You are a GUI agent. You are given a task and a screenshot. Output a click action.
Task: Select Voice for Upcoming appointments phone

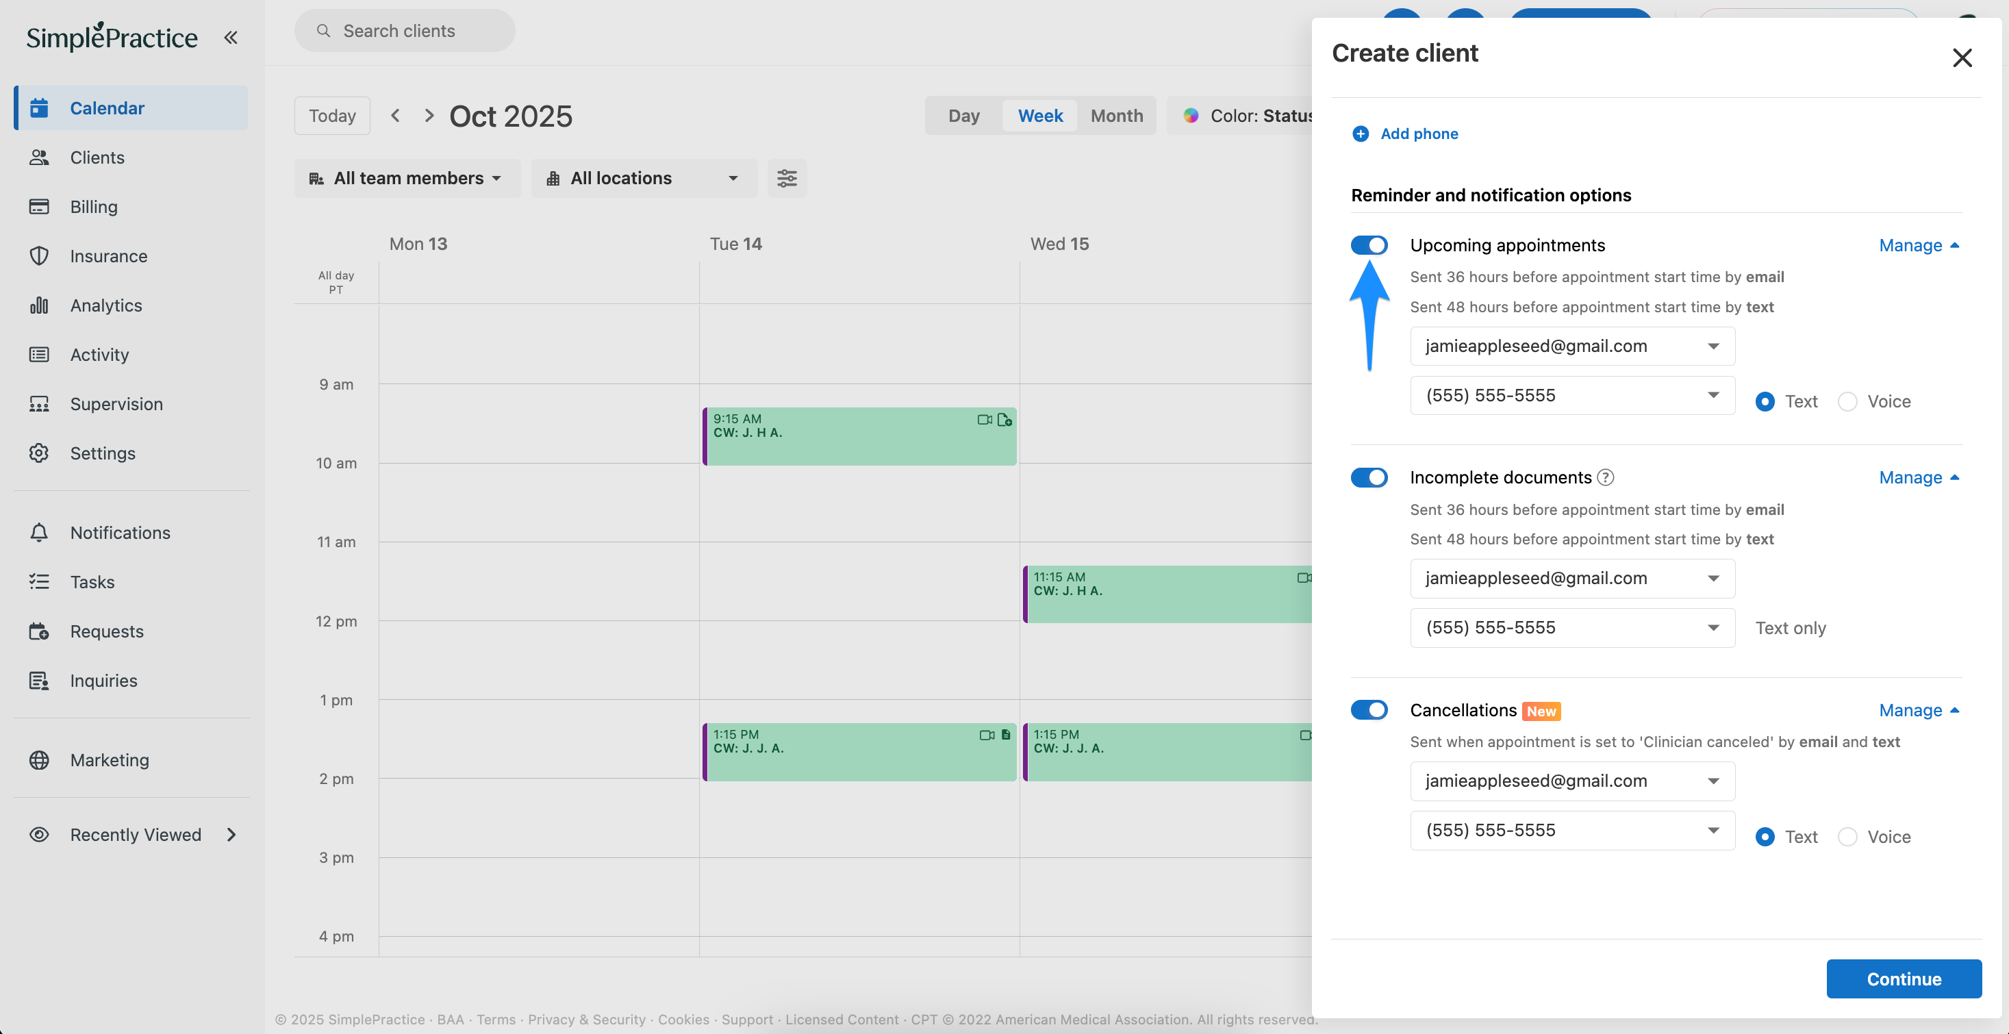point(1847,401)
